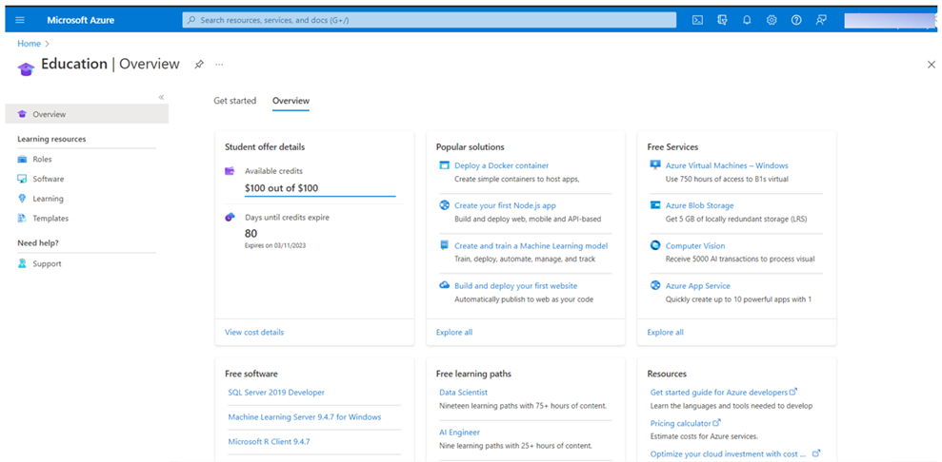The width and height of the screenshot is (942, 462).
Task: Open Create your first Node.js app
Action: point(505,205)
